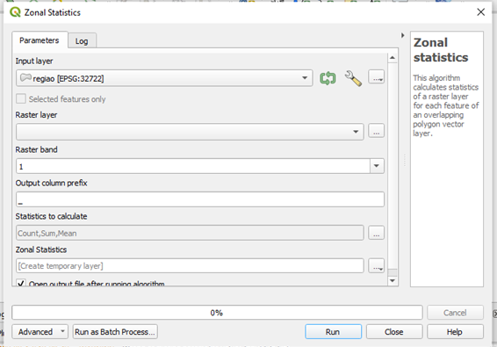
Task: Open advanced options wrench icon for input layer
Action: coord(353,78)
